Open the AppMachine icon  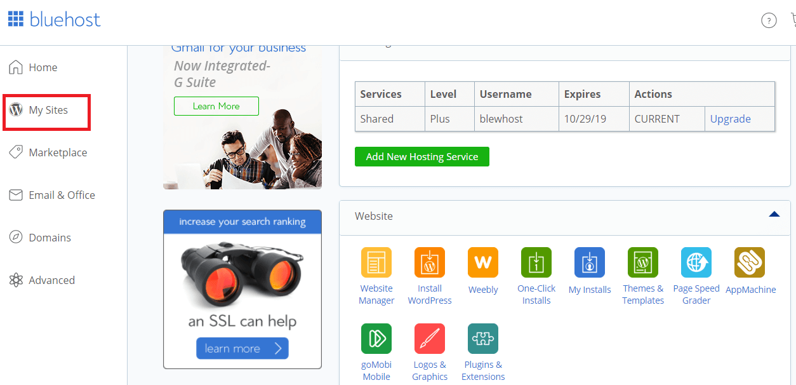click(750, 262)
